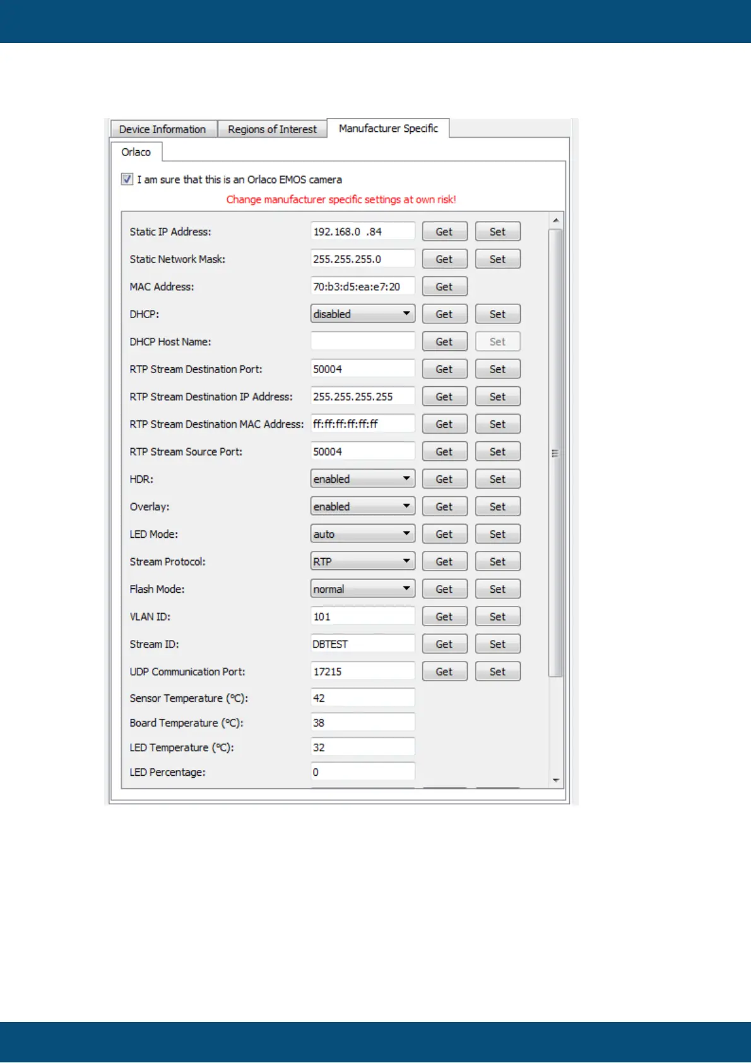Click the Sensor Temperature value field
Viewport: 751px width, 1063px height.
[x=363, y=698]
